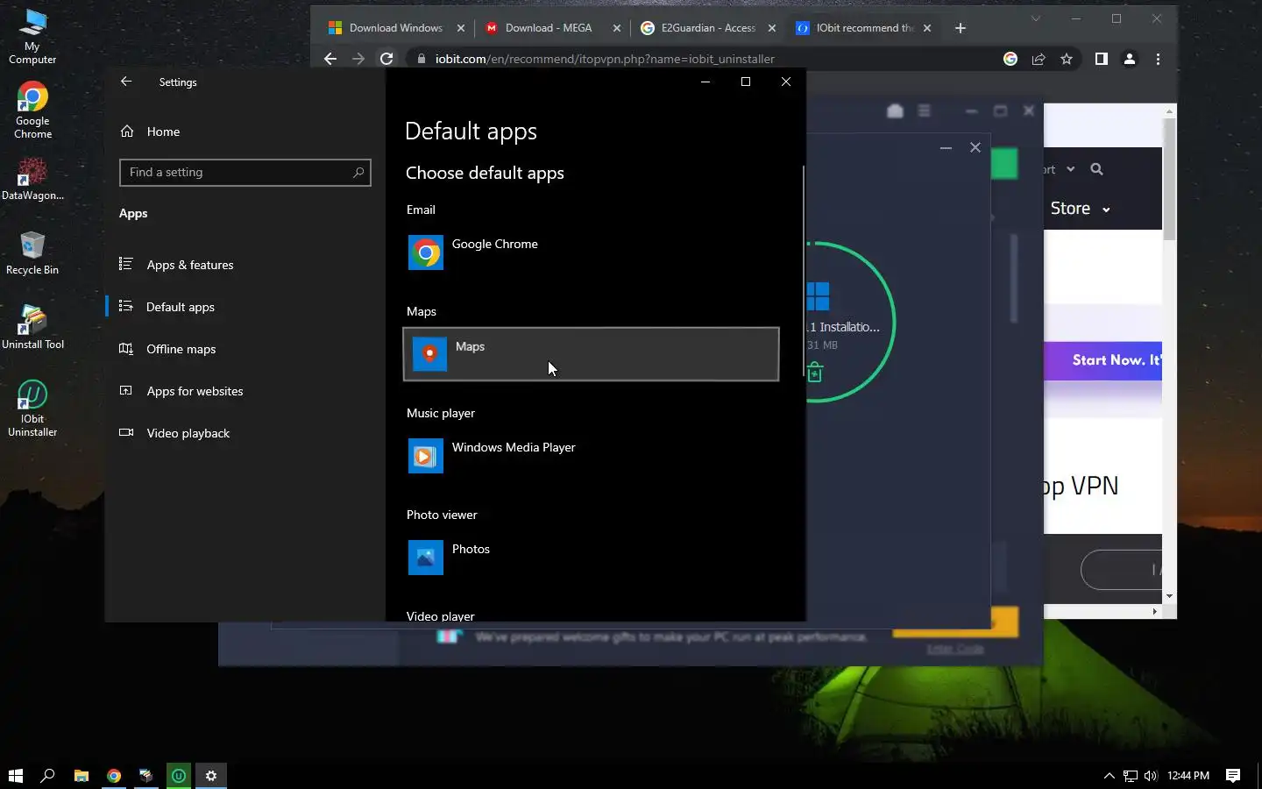Image resolution: width=1262 pixels, height=789 pixels.
Task: Toggle Chrome side panel icon
Action: coord(1102,59)
